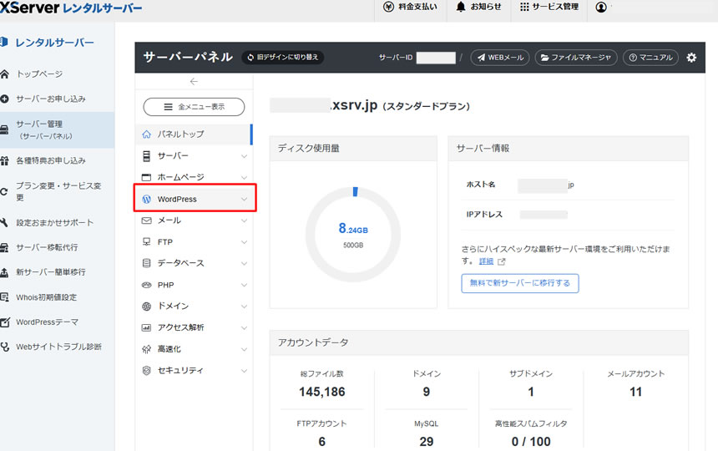This screenshot has height=451, width=718.
Task: Expand the セキュリティ menu chevron
Action: point(244,371)
